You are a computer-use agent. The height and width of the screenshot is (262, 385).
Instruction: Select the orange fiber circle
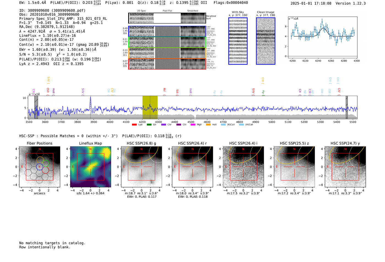pos(40,160)
